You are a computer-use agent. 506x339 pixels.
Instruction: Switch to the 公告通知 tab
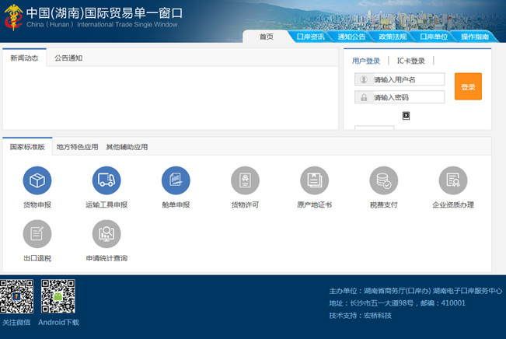point(68,58)
